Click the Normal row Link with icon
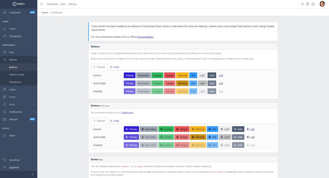329x178 pixels. coord(251,129)
